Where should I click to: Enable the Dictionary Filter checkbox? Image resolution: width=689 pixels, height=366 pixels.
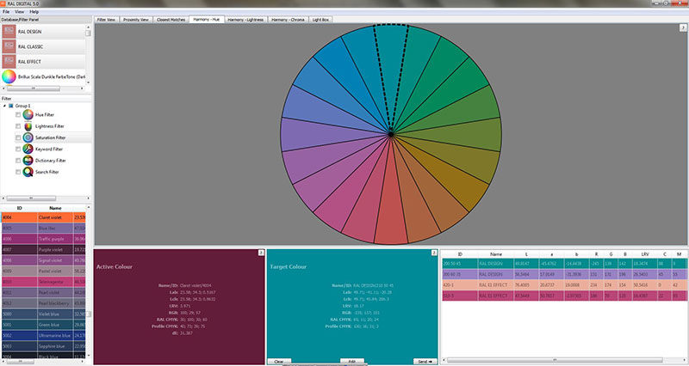[x=18, y=161]
